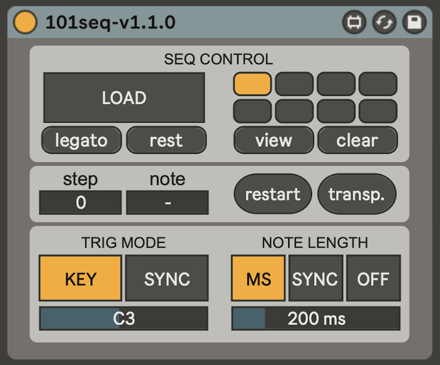The height and width of the screenshot is (365, 440).
Task: Set trig mode to KEY
Action: pos(81,278)
